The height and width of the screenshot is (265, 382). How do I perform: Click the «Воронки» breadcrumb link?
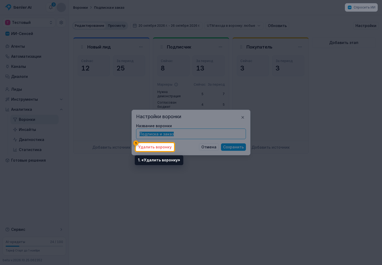point(80,7)
